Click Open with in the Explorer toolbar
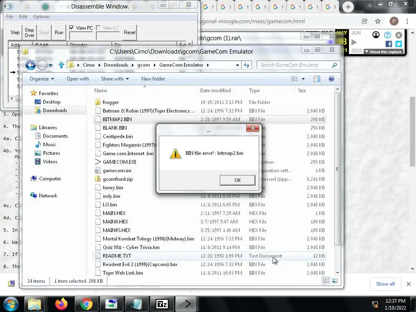416x312 pixels. (78, 79)
